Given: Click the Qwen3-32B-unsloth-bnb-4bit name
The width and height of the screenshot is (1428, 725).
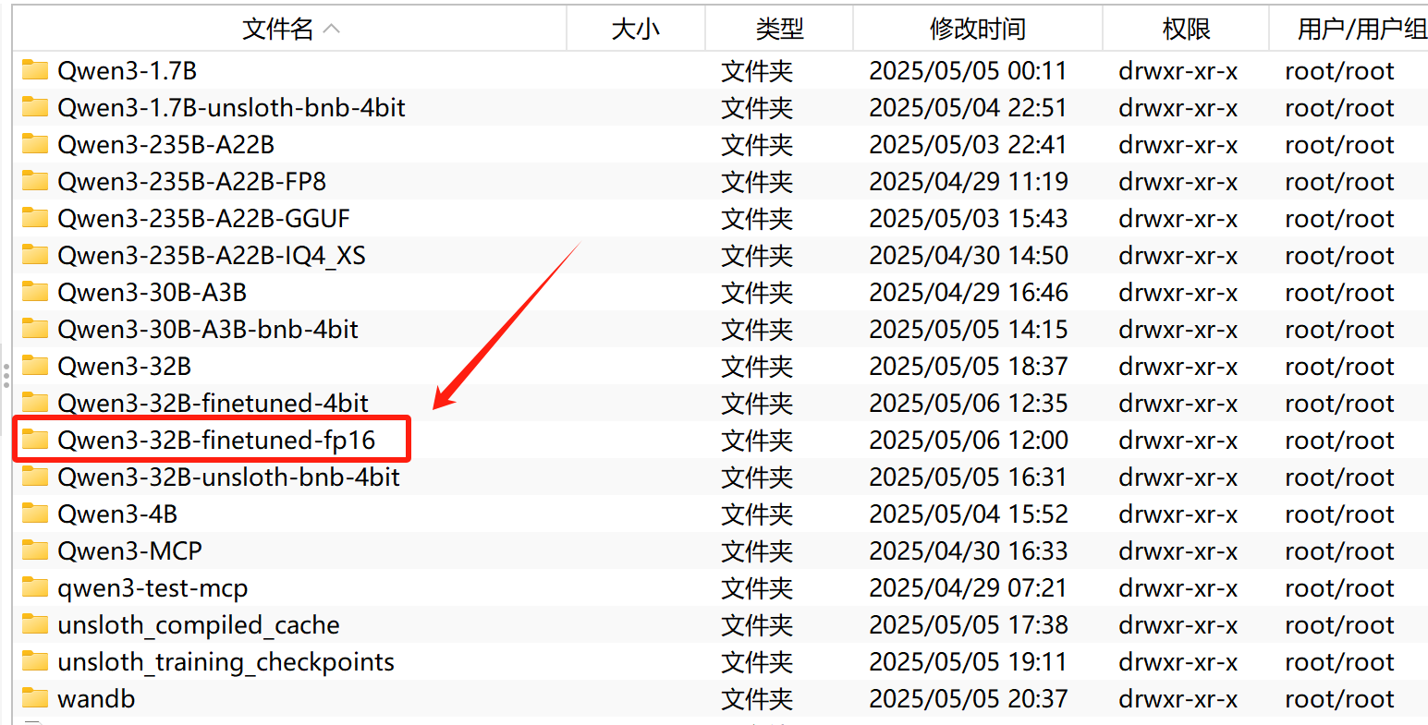Looking at the screenshot, I should pos(229,477).
